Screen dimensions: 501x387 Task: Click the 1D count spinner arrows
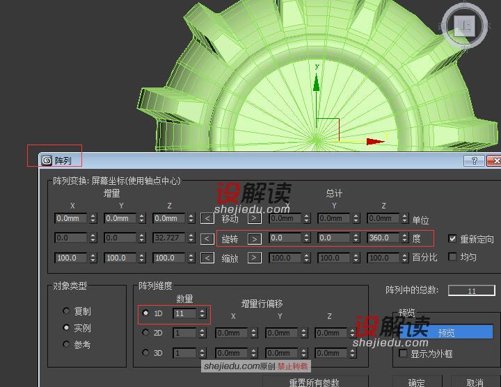[x=202, y=313]
